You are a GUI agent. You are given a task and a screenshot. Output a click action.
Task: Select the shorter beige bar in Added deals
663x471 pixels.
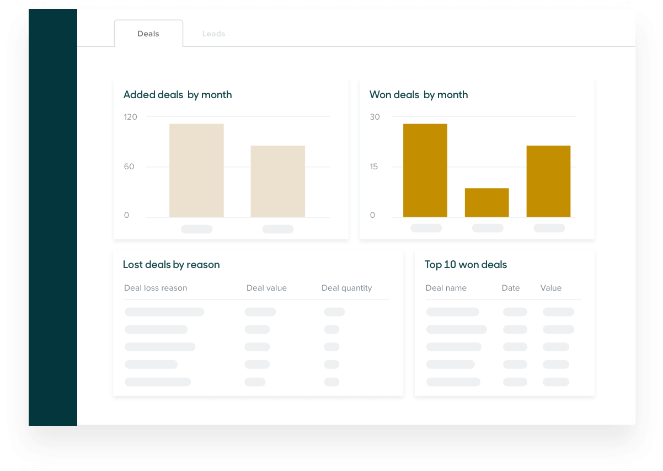[278, 181]
